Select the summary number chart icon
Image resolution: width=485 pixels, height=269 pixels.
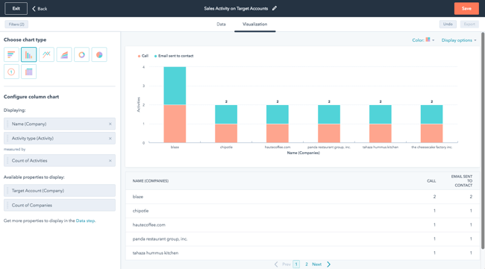[11, 72]
